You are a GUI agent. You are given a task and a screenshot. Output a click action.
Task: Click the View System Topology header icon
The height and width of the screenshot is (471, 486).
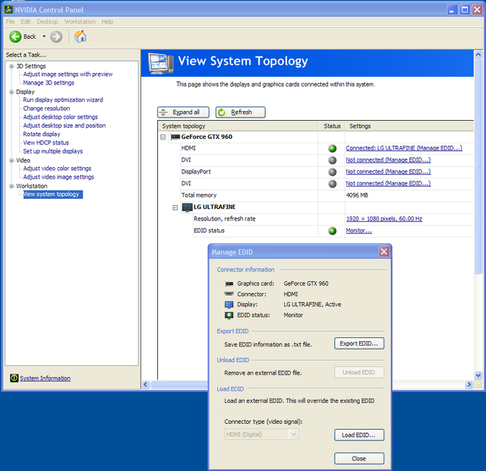pos(160,63)
